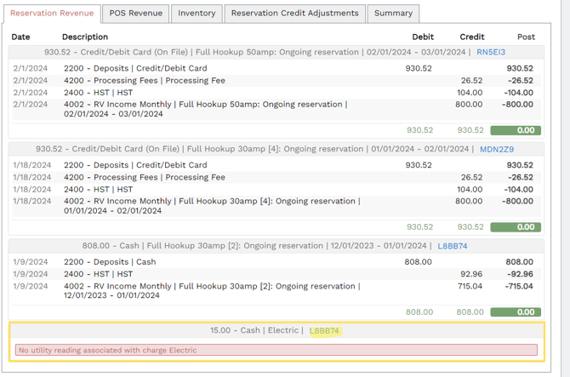Click the Reservation Revenue tab

(x=52, y=14)
